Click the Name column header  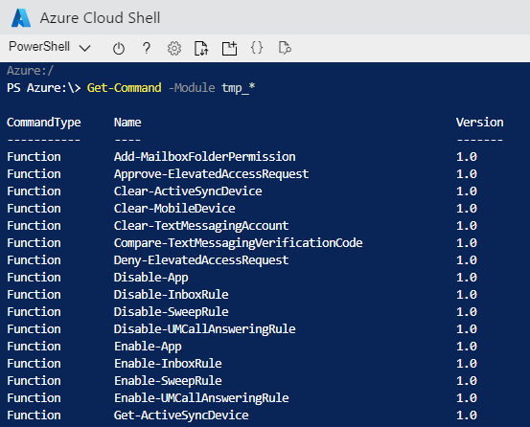[x=127, y=123]
